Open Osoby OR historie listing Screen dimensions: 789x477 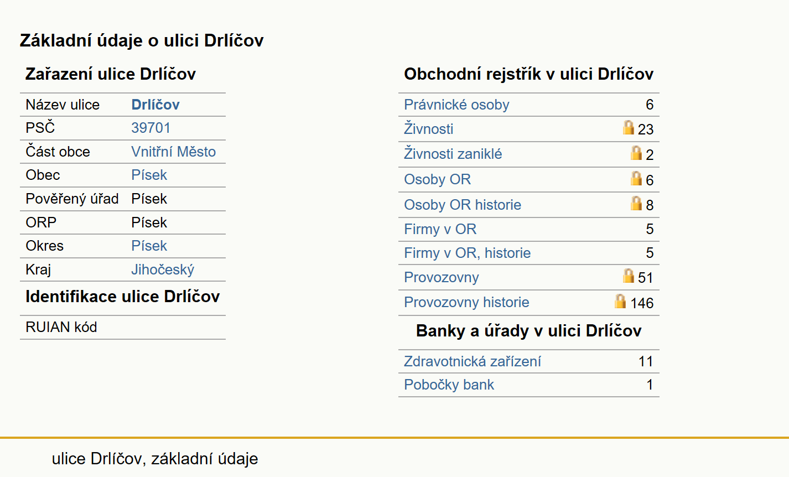tap(462, 205)
